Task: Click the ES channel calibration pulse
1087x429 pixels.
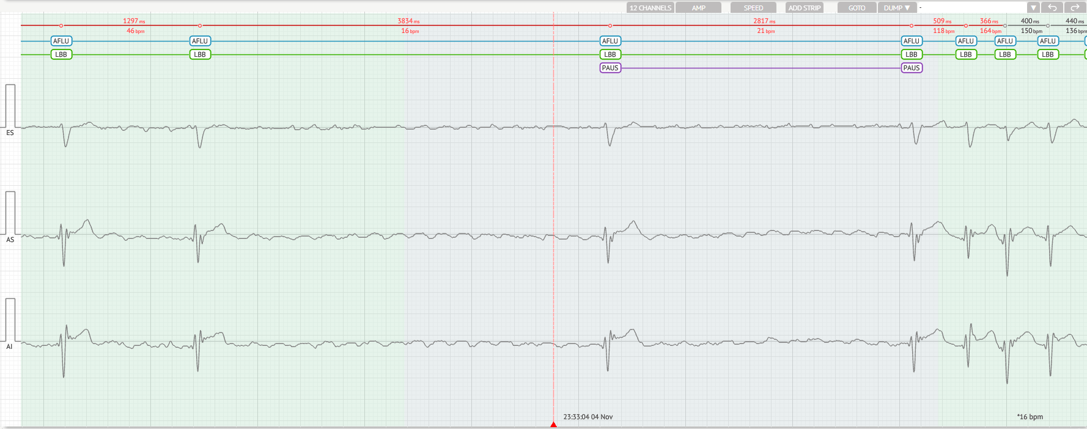Action: (x=10, y=106)
